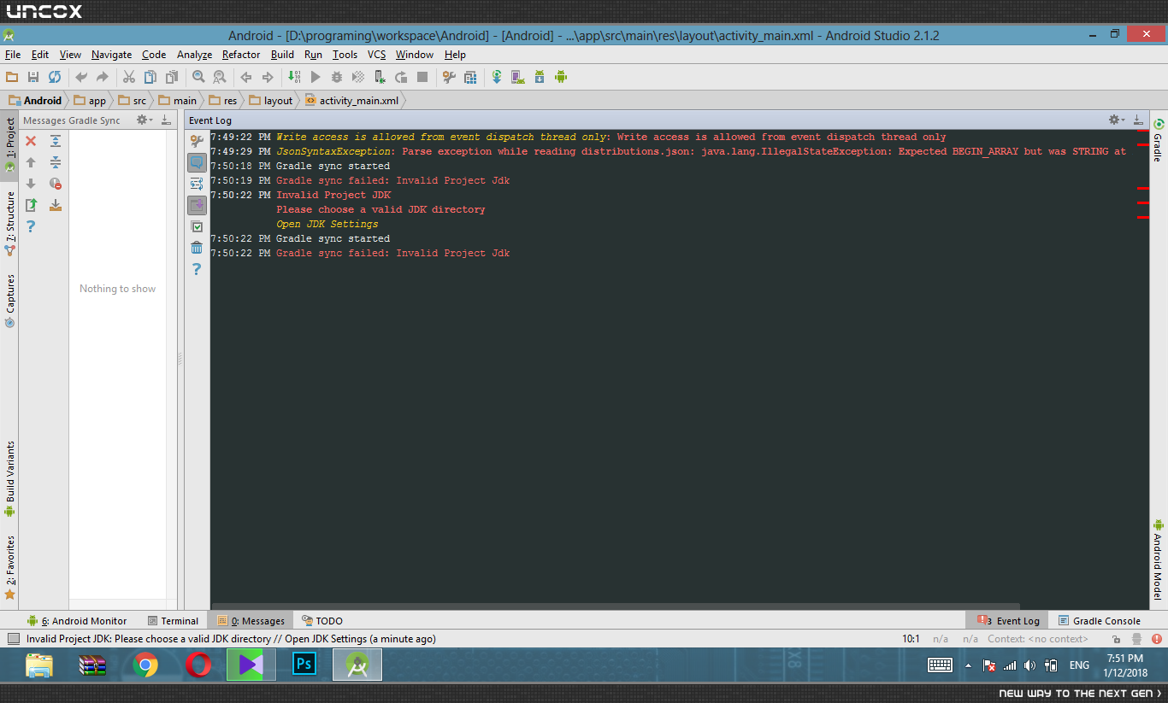This screenshot has height=703, width=1168.
Task: Click the Open JDK Settings link
Action: pos(327,224)
